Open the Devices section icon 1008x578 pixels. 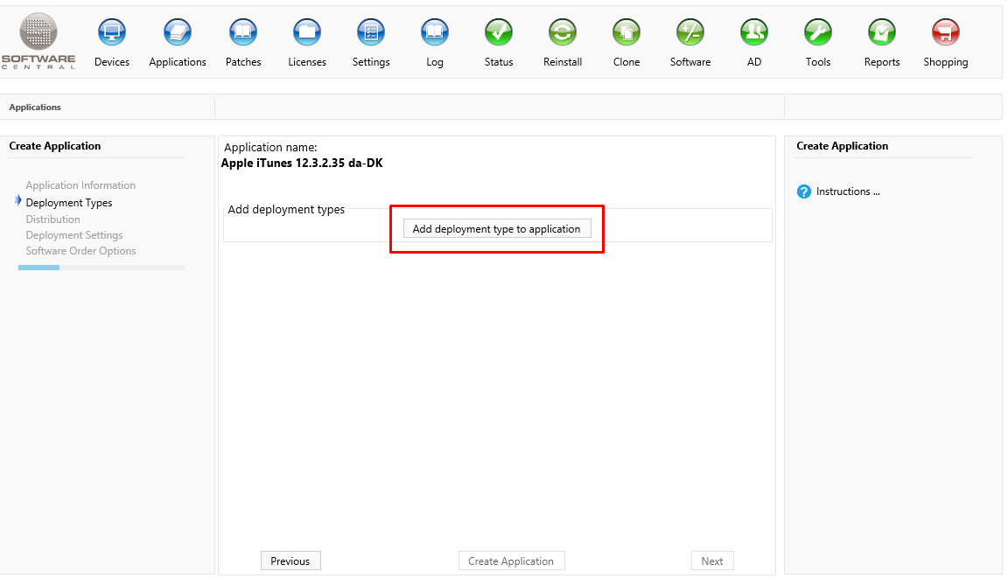[112, 33]
